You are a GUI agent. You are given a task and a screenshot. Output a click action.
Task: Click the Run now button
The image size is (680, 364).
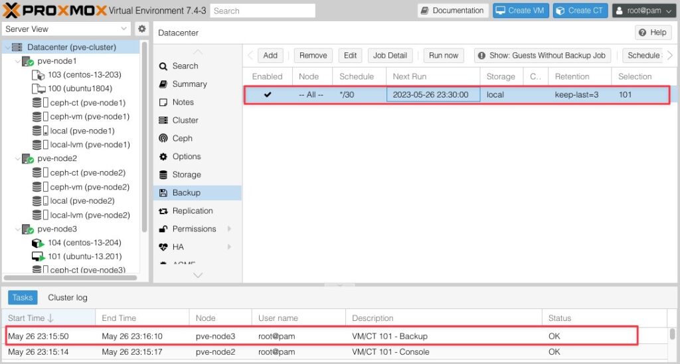[443, 56]
